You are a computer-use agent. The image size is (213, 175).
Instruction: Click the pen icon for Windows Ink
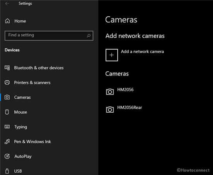point(7,141)
